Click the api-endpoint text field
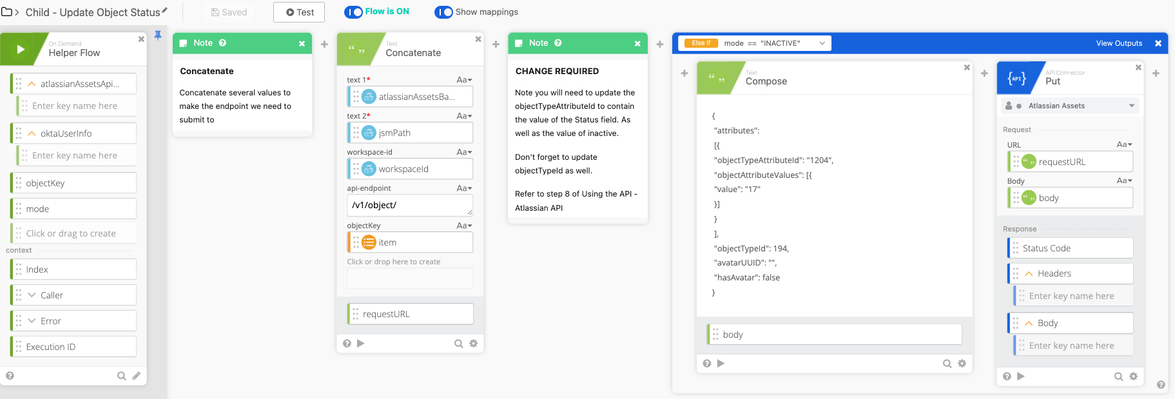The image size is (1175, 399). pos(409,205)
